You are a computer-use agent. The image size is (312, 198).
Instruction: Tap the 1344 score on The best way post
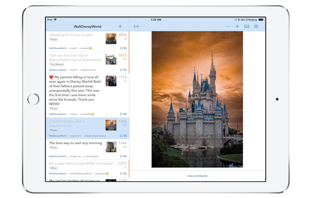123,143
